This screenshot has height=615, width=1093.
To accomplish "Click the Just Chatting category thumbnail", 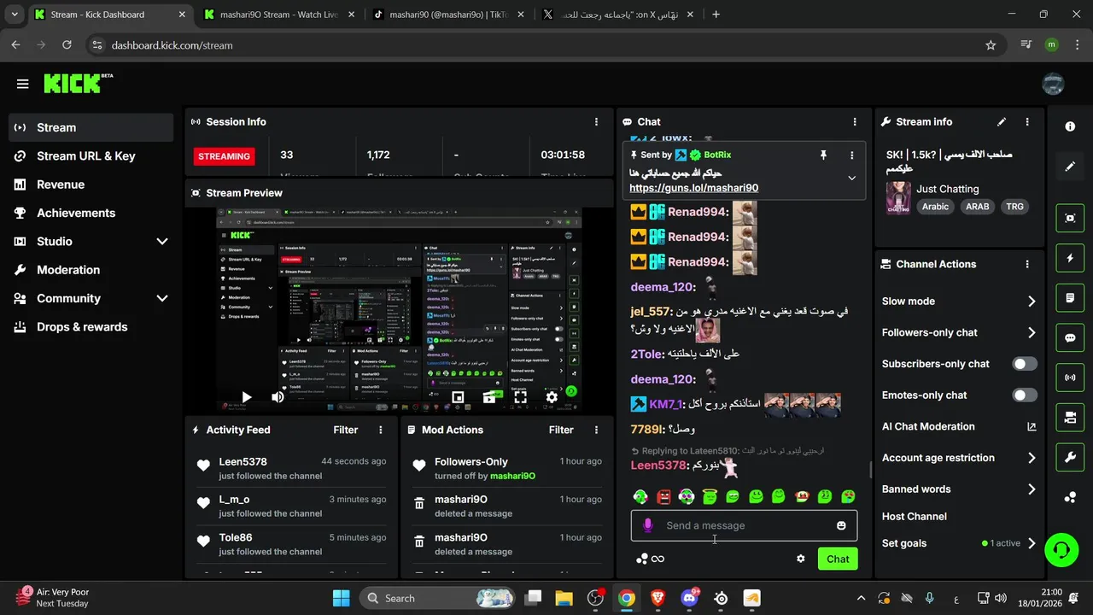I will tap(897, 197).
